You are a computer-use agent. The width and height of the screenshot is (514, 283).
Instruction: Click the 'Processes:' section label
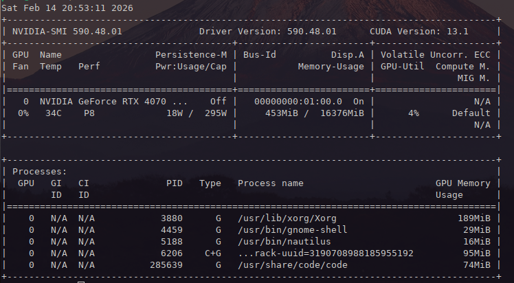coord(40,172)
